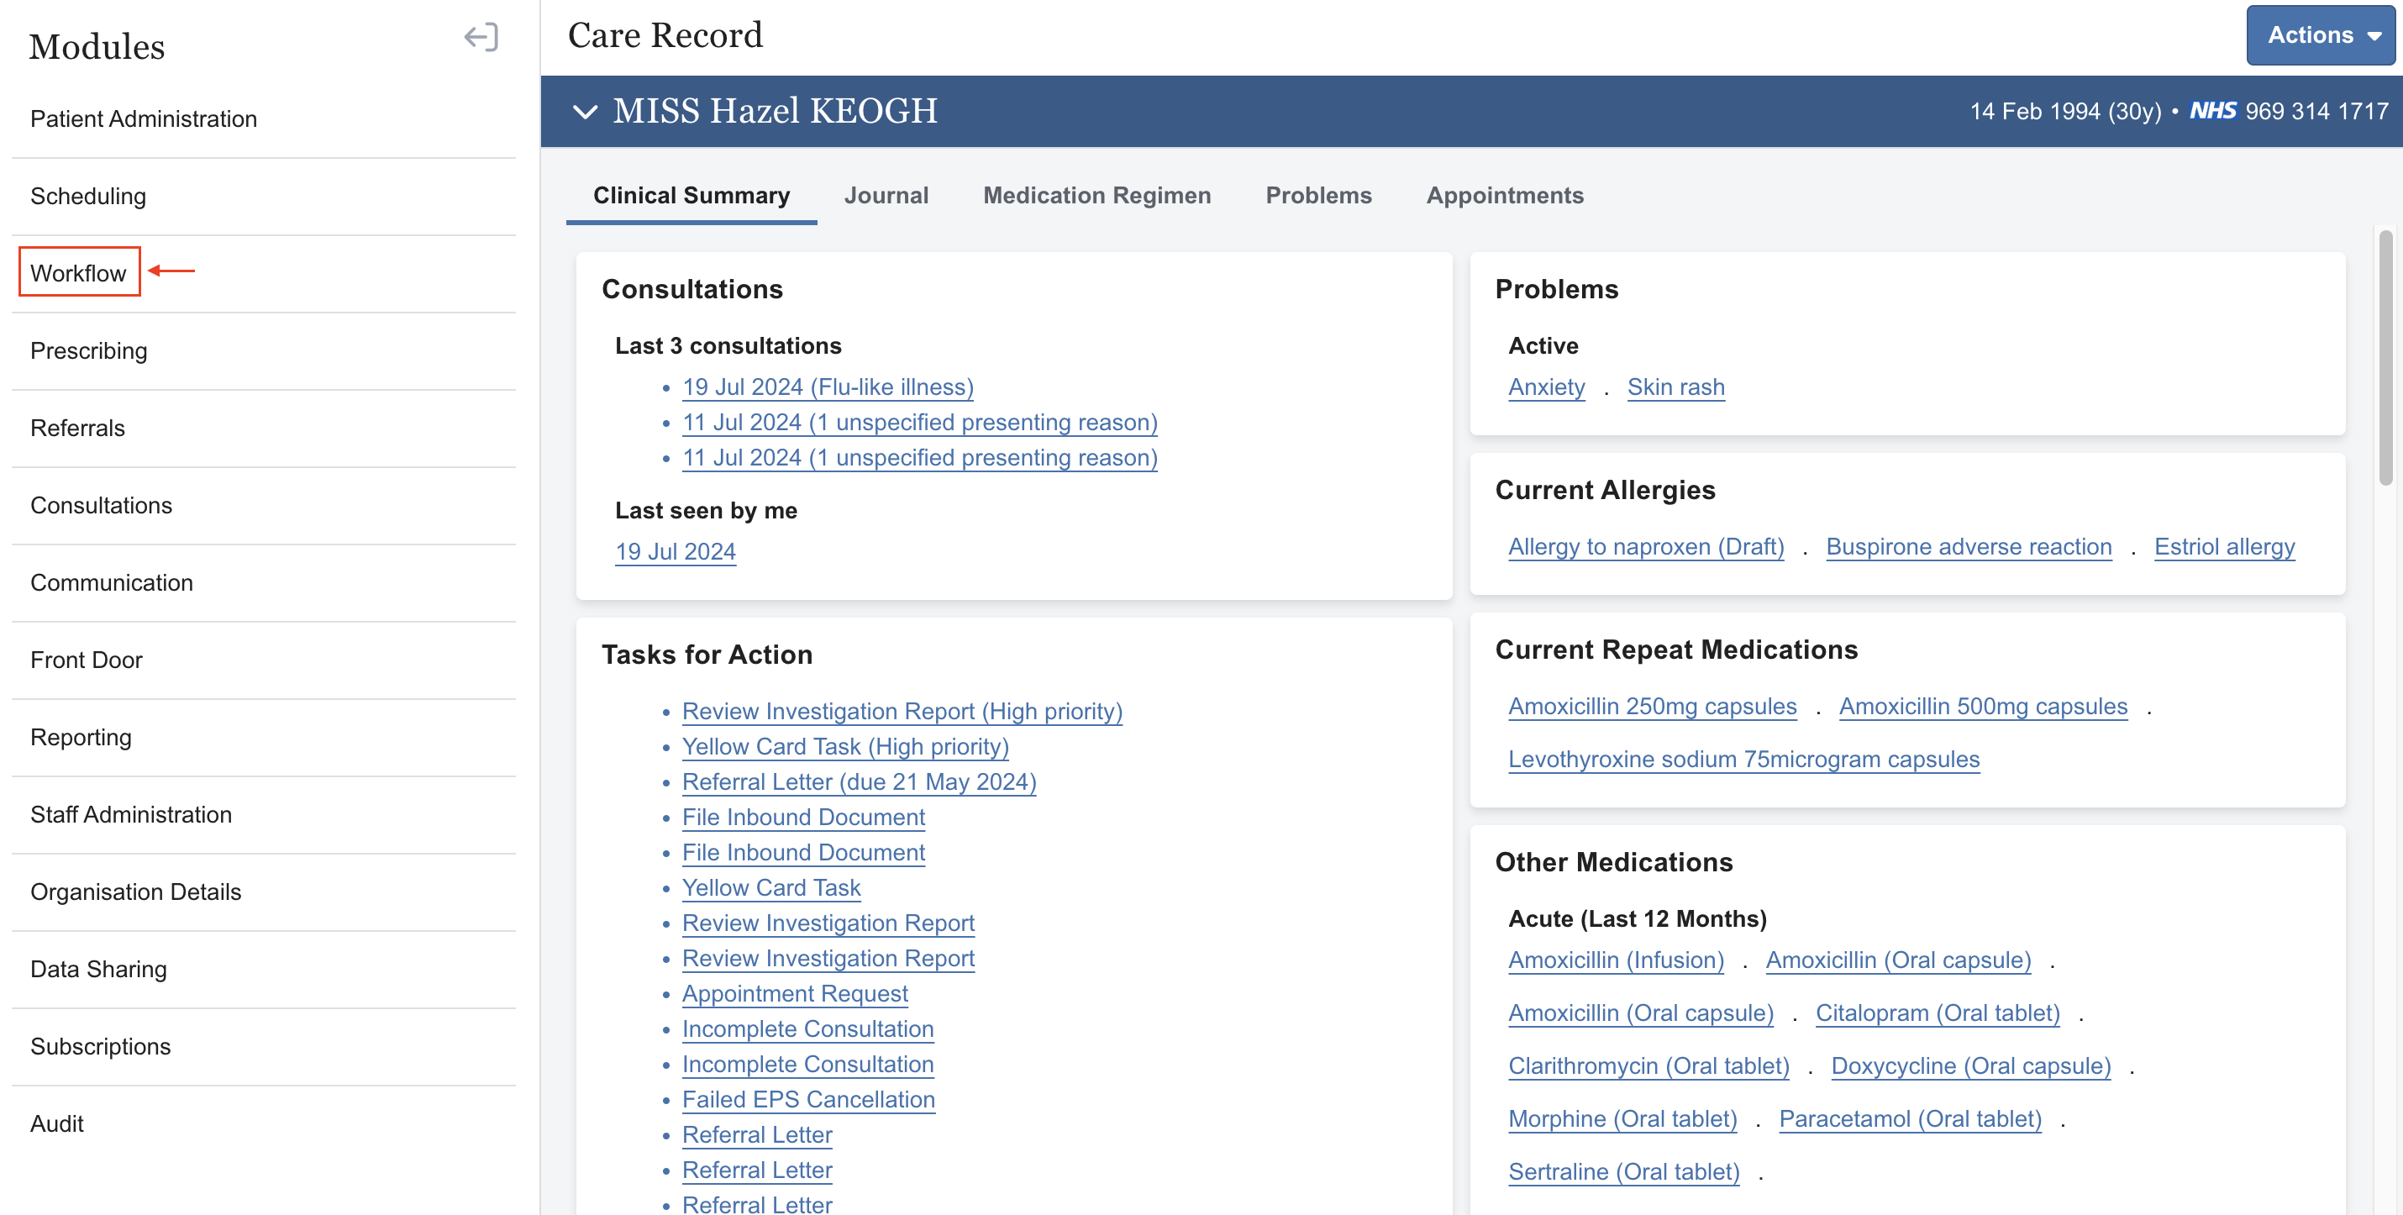This screenshot has height=1215, width=2403.
Task: Open the Workflow module
Action: [x=78, y=272]
